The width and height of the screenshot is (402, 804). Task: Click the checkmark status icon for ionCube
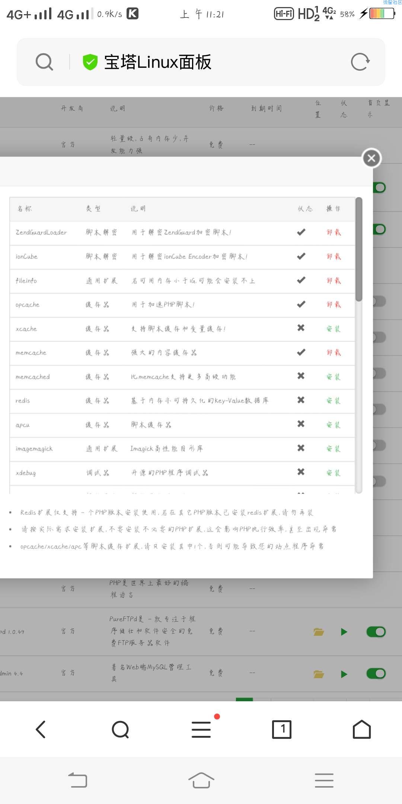coord(301,256)
